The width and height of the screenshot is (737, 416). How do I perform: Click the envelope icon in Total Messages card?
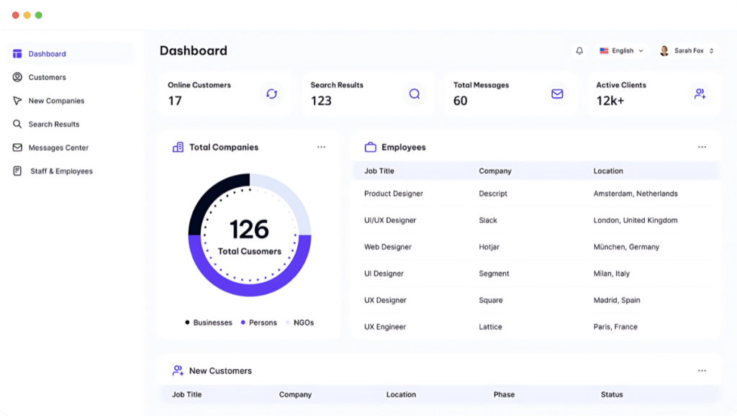[x=557, y=94]
